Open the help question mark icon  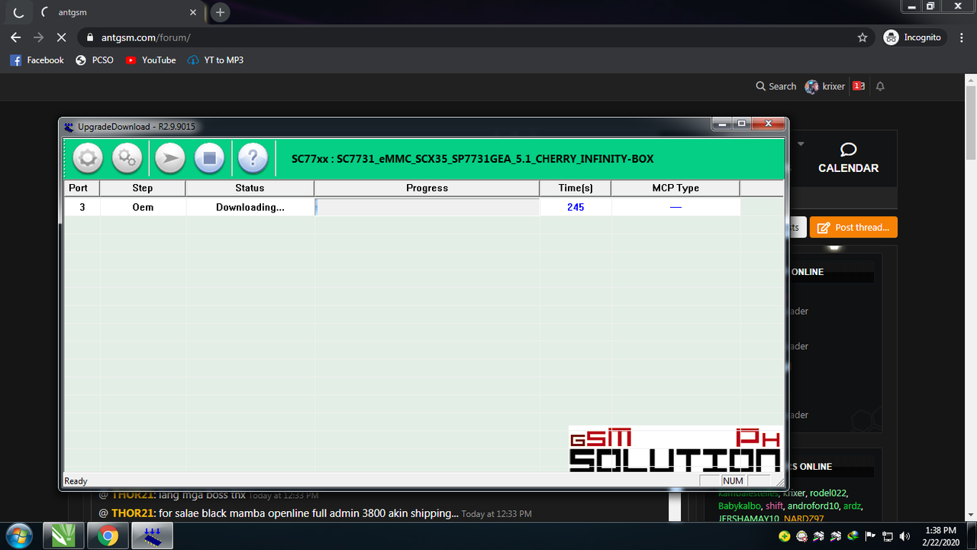point(253,159)
